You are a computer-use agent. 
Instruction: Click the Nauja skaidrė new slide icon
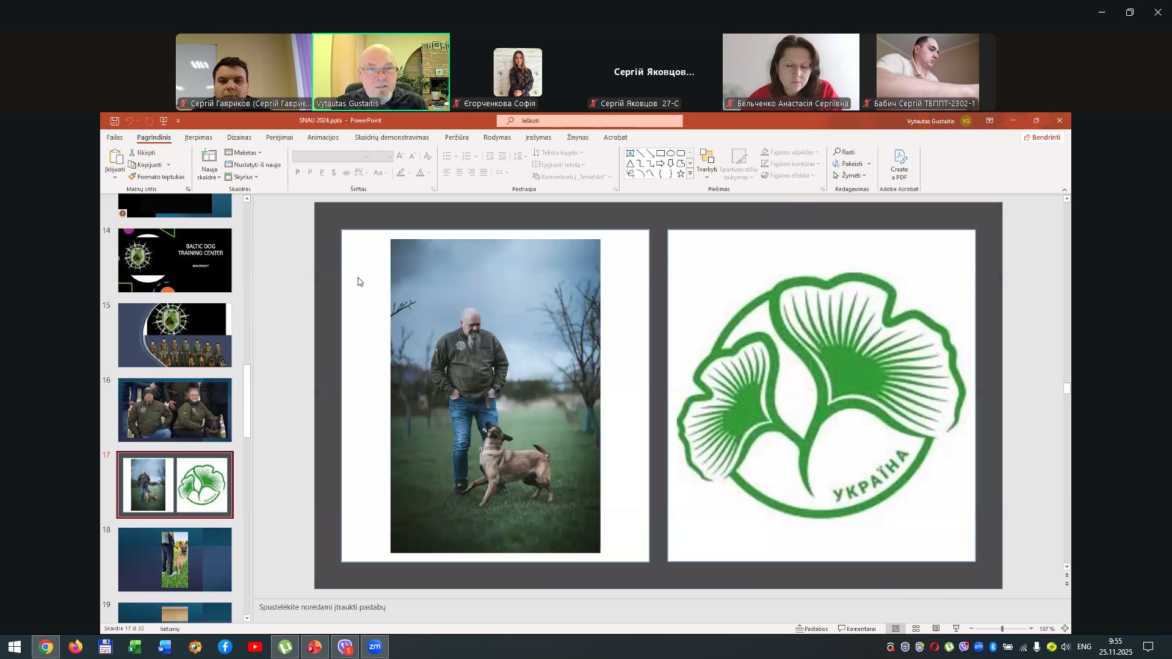click(209, 157)
